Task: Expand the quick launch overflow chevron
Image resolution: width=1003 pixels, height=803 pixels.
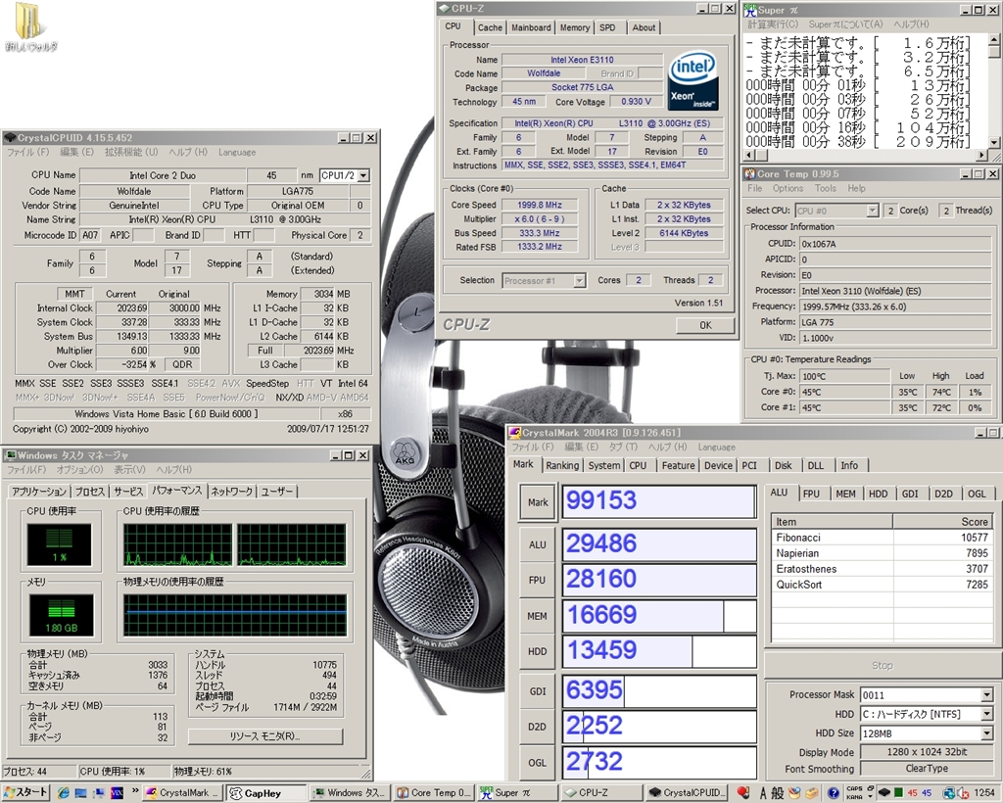Action: pyautogui.click(x=135, y=791)
